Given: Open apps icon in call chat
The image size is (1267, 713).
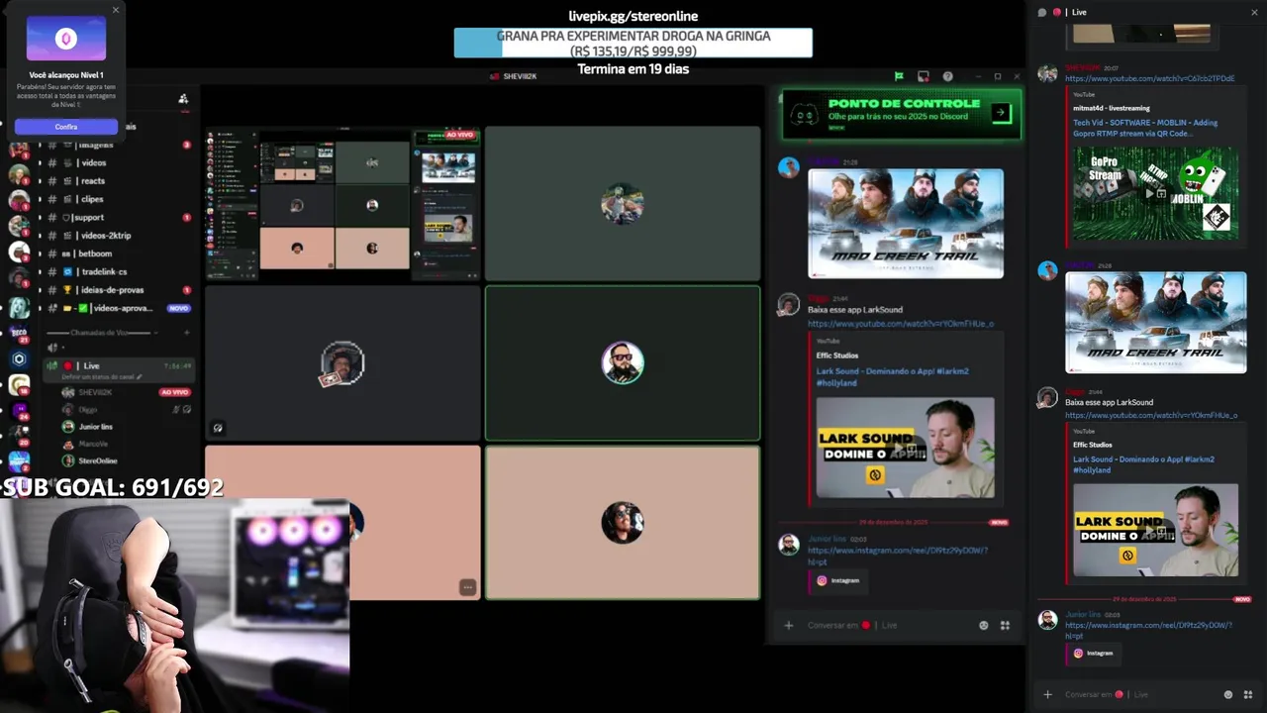Looking at the screenshot, I should click(1005, 625).
